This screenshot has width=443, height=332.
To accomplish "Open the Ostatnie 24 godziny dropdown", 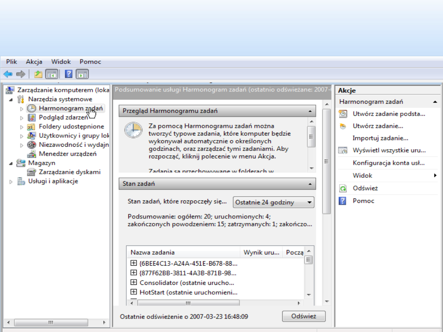I will coord(273,202).
